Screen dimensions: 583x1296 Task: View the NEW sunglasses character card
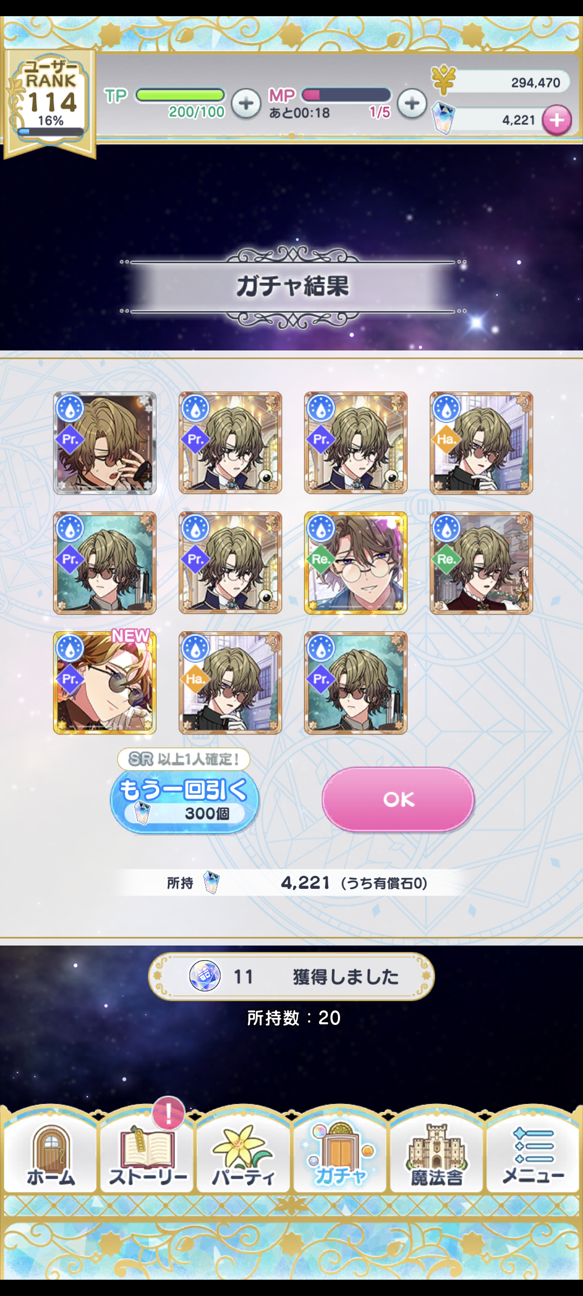tap(105, 683)
